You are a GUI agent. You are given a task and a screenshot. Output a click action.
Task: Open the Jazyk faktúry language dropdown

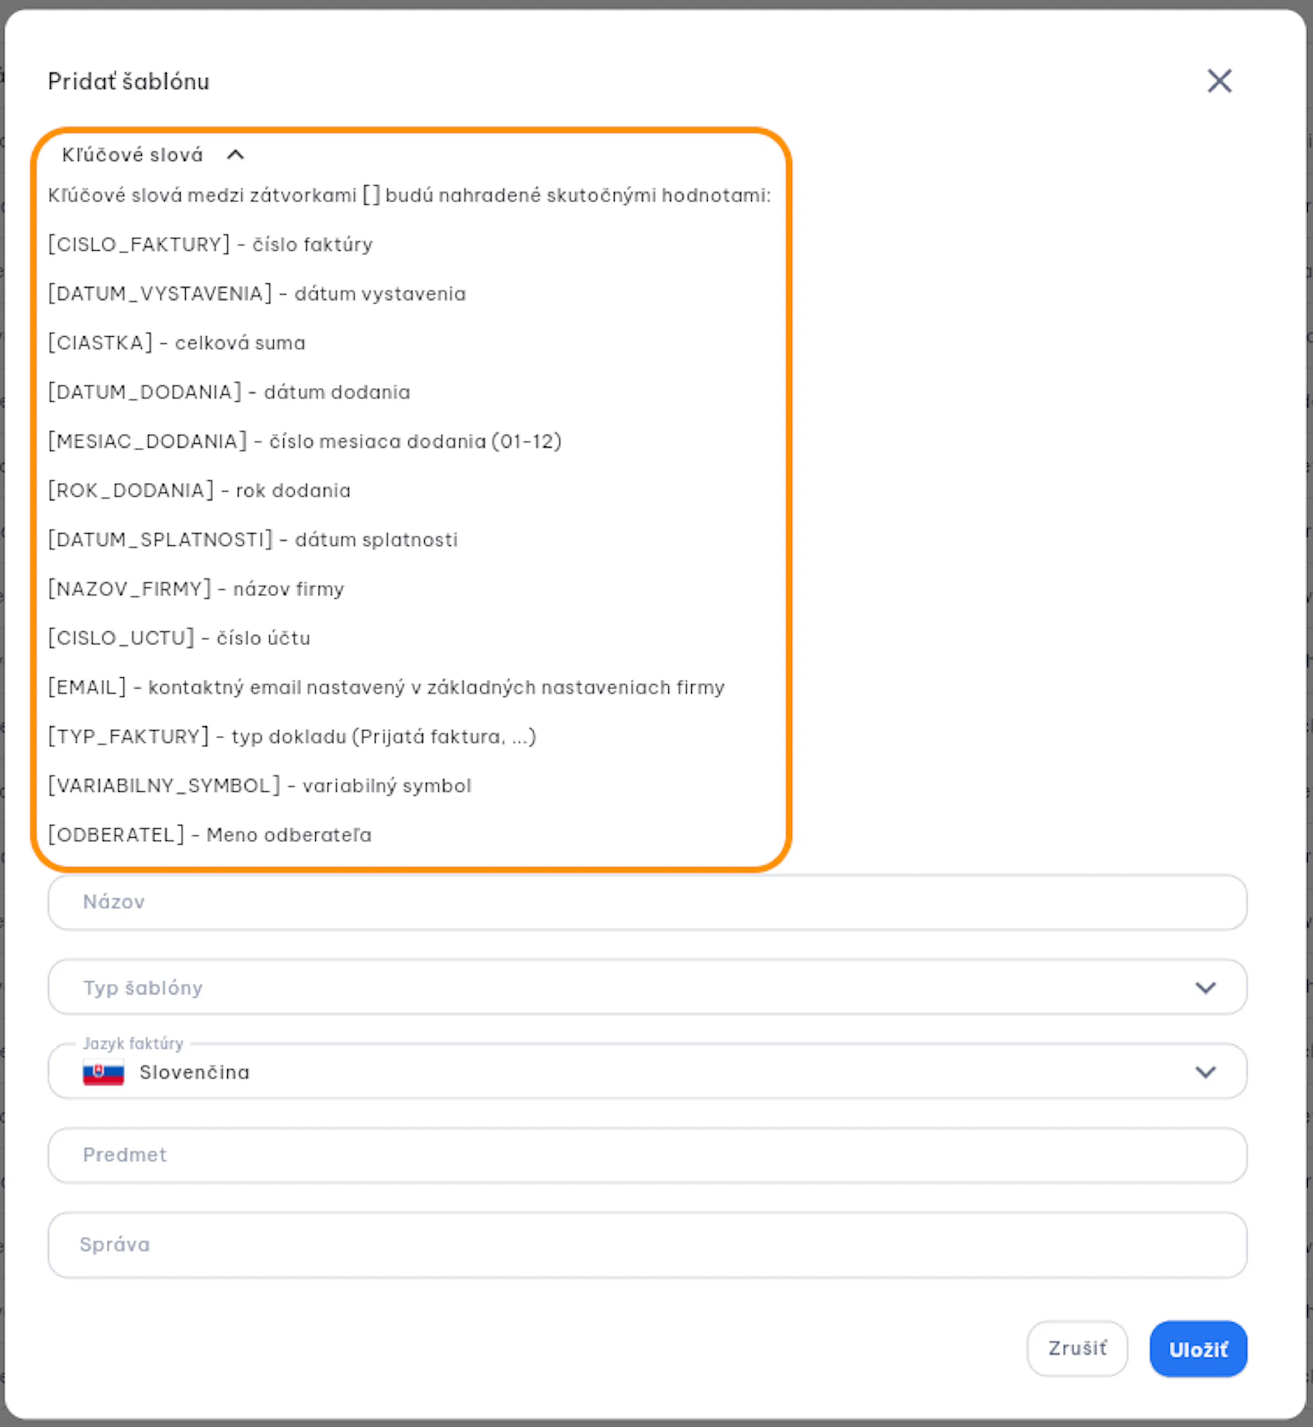click(x=647, y=1071)
